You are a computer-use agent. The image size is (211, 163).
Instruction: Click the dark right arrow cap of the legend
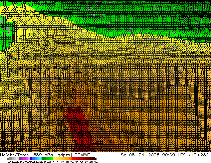96,159
